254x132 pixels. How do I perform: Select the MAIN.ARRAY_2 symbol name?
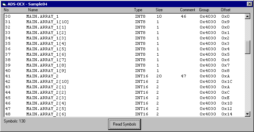point(42,76)
